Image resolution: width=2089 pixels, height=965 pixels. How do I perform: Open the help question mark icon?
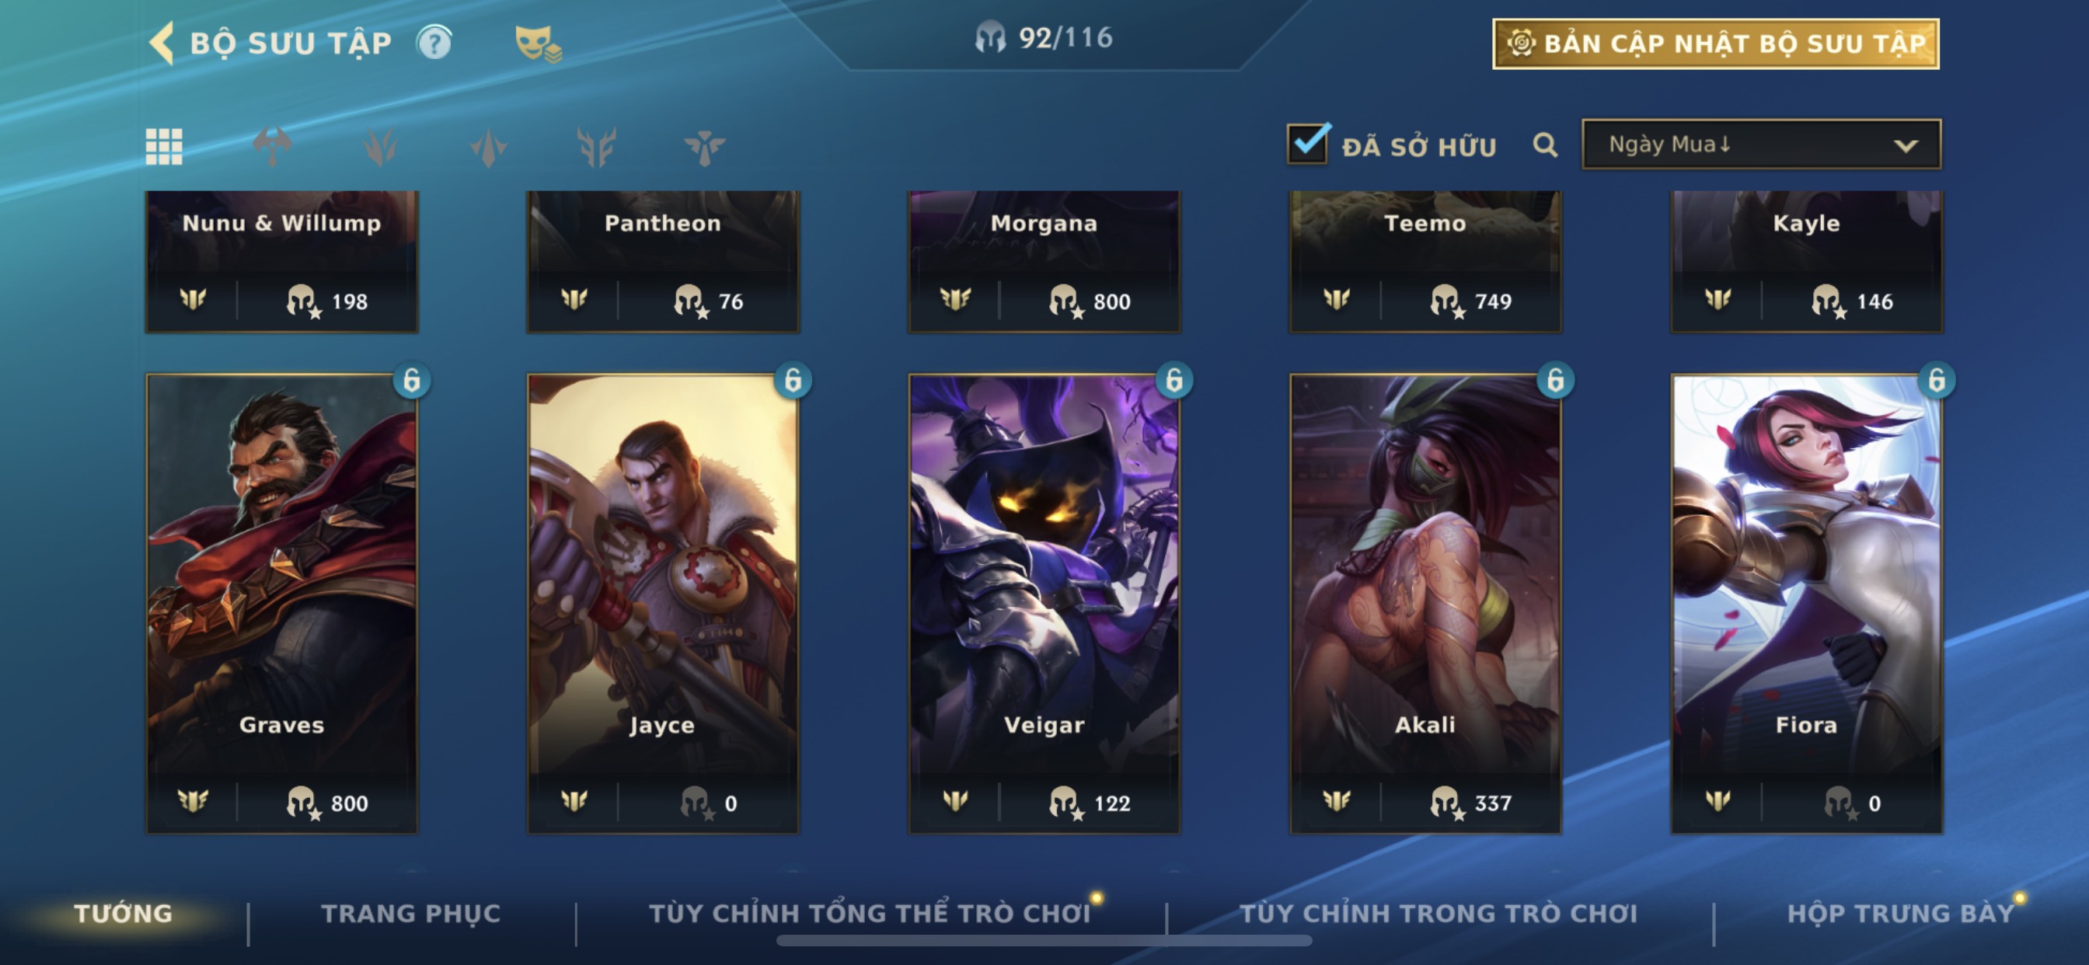[x=434, y=43]
